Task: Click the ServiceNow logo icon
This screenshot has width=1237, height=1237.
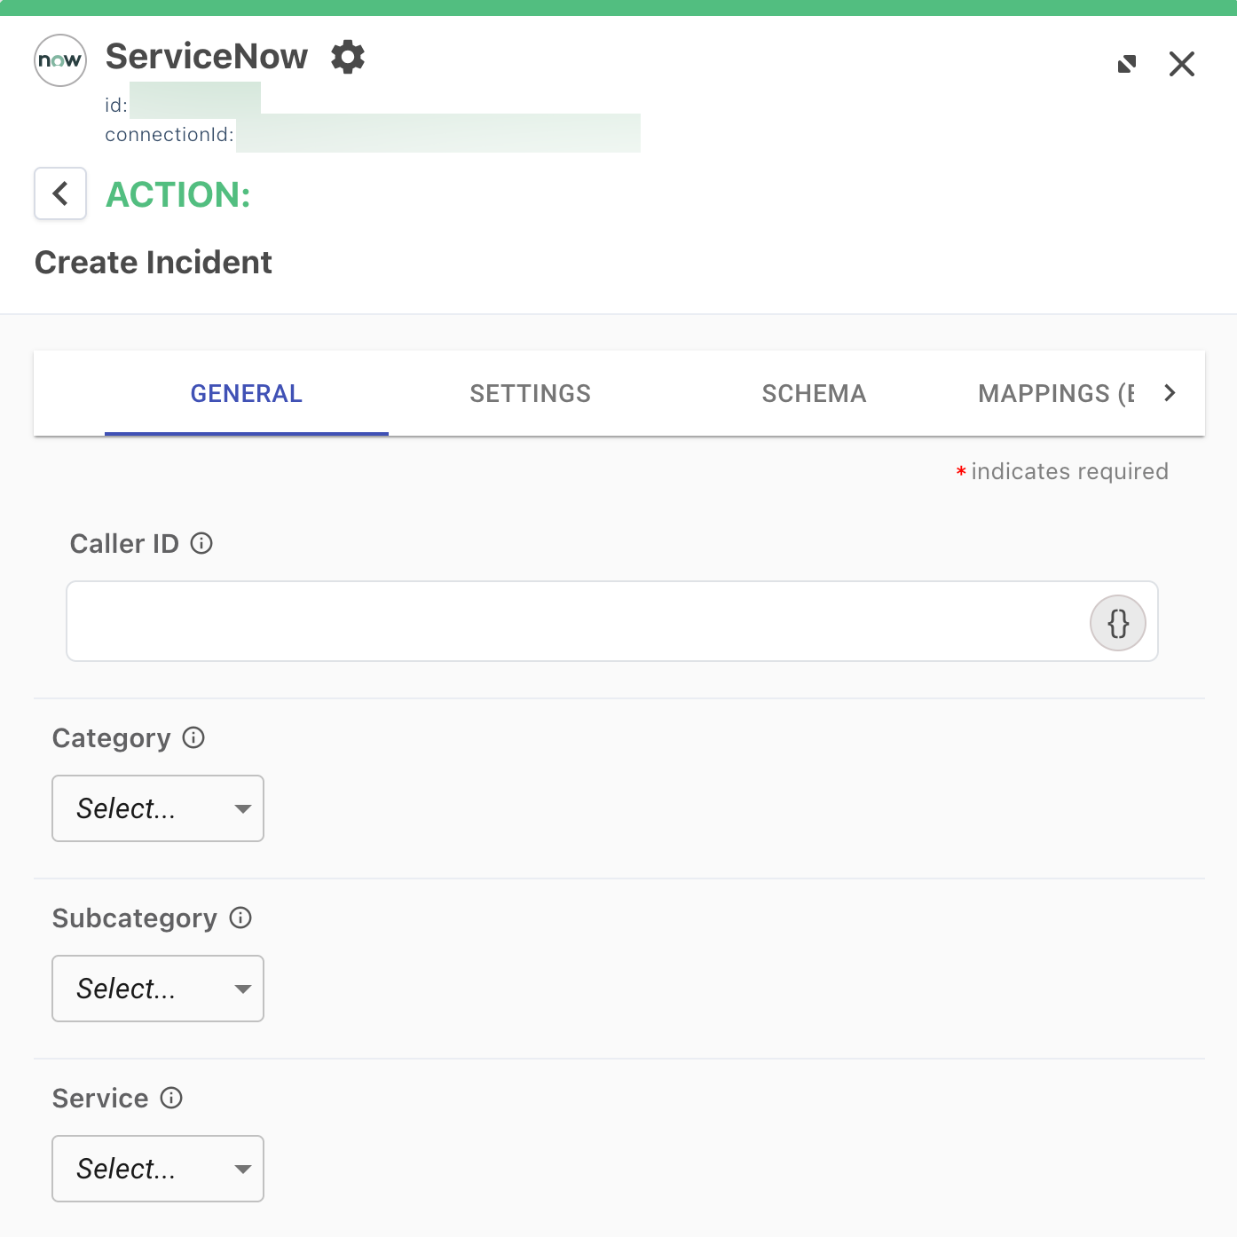Action: click(59, 59)
